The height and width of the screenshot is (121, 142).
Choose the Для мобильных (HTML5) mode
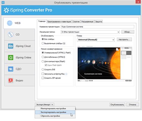(x=43, y=57)
